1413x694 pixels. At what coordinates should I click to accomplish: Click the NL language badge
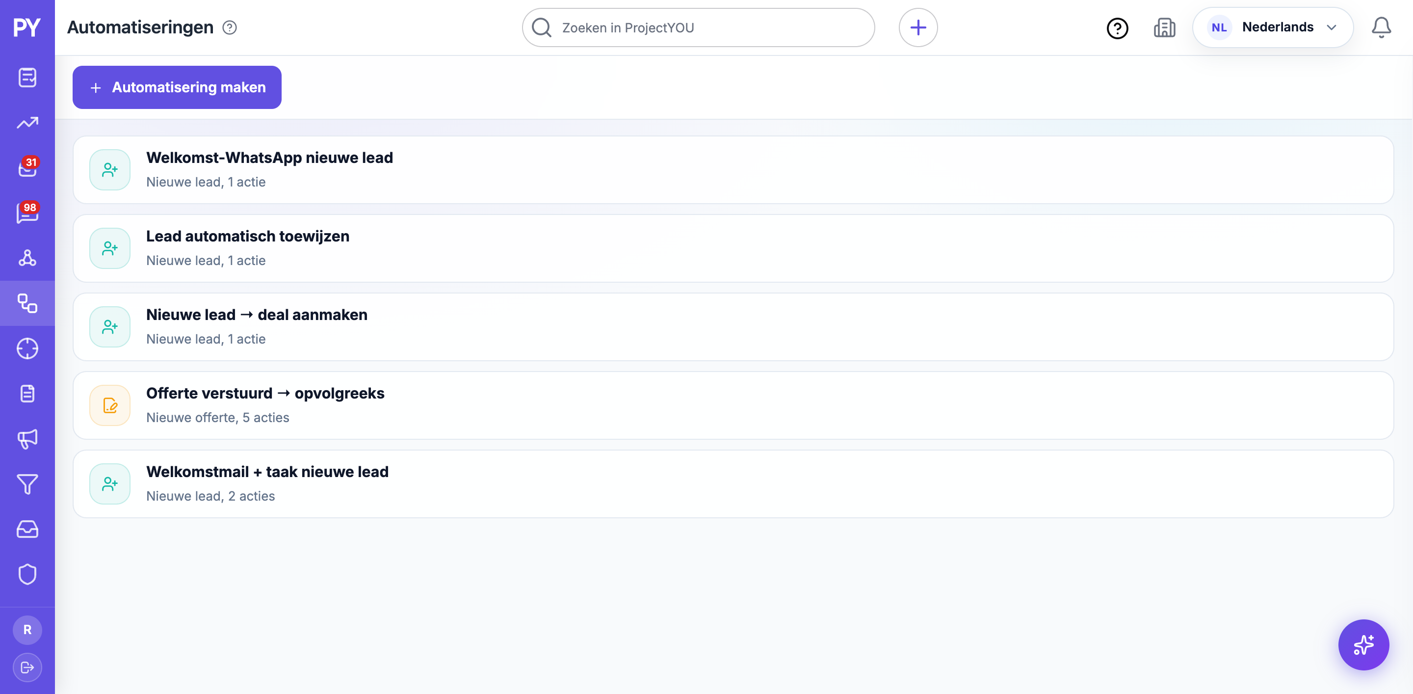(1219, 27)
